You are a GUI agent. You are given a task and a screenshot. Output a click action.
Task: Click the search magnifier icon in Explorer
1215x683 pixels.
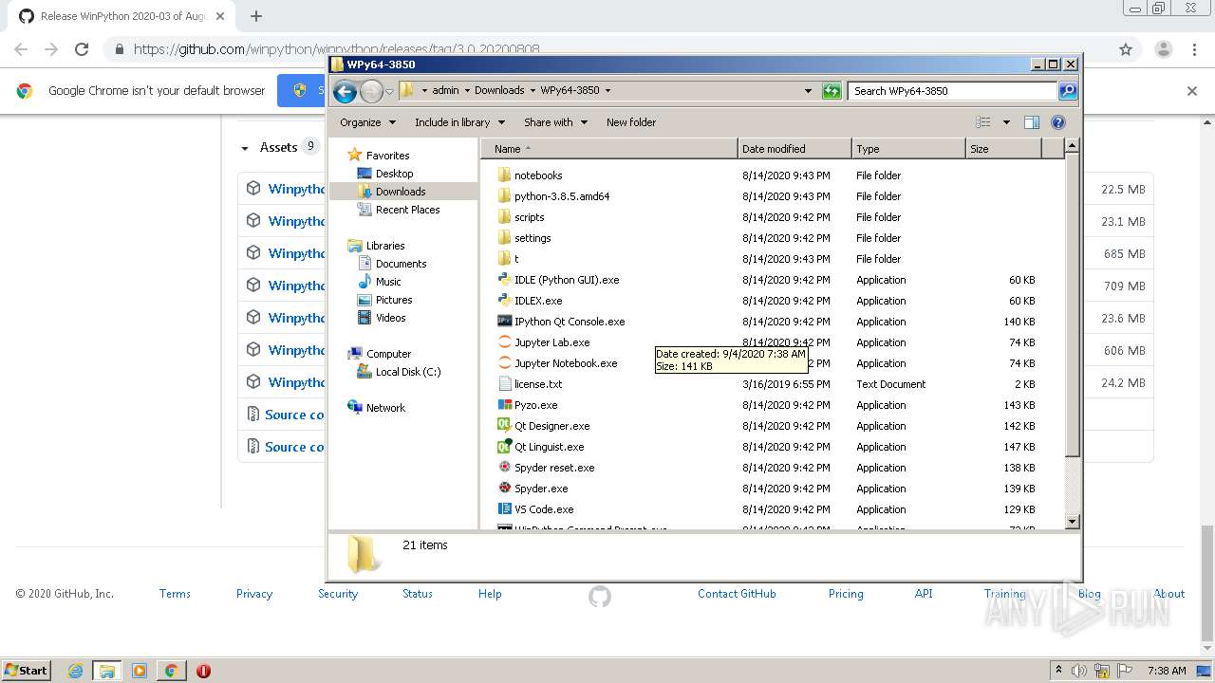click(x=1068, y=91)
